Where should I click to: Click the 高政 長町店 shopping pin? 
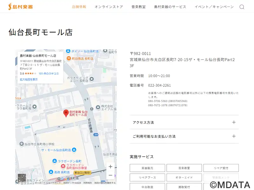pyautogui.click(x=51, y=172)
